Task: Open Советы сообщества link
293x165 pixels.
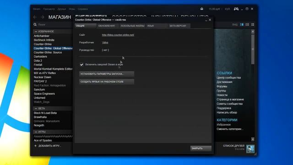Action: coord(229,104)
